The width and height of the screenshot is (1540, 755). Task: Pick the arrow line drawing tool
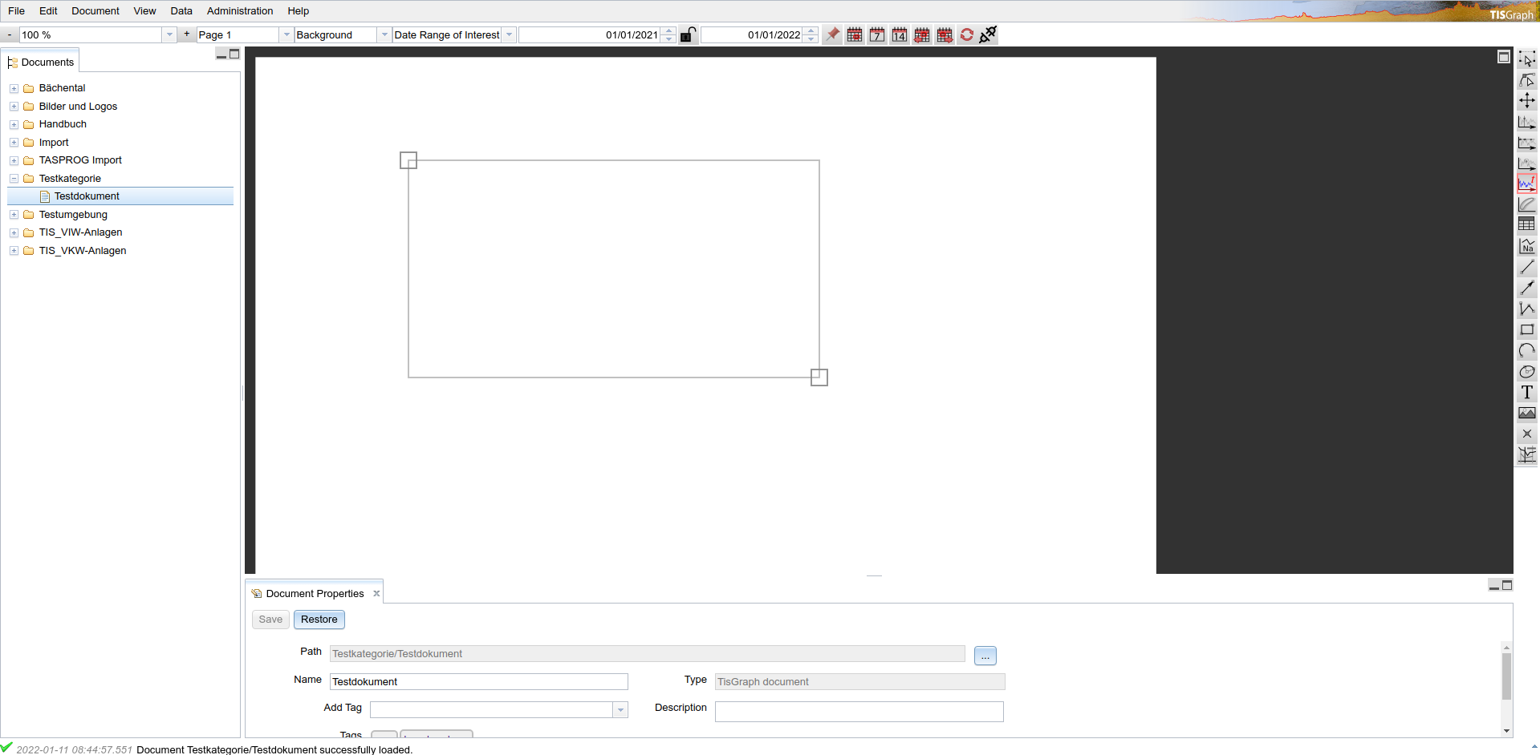[1526, 289]
